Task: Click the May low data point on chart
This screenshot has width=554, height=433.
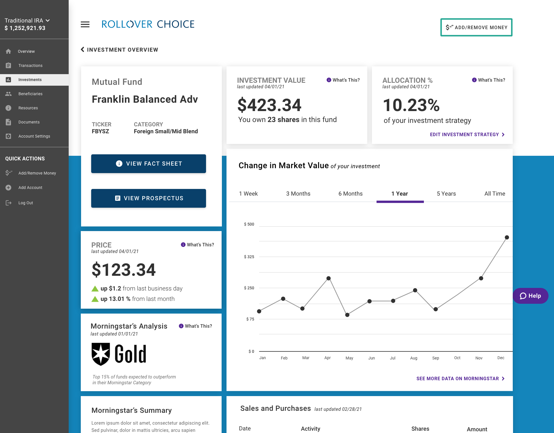Action: pyautogui.click(x=347, y=315)
